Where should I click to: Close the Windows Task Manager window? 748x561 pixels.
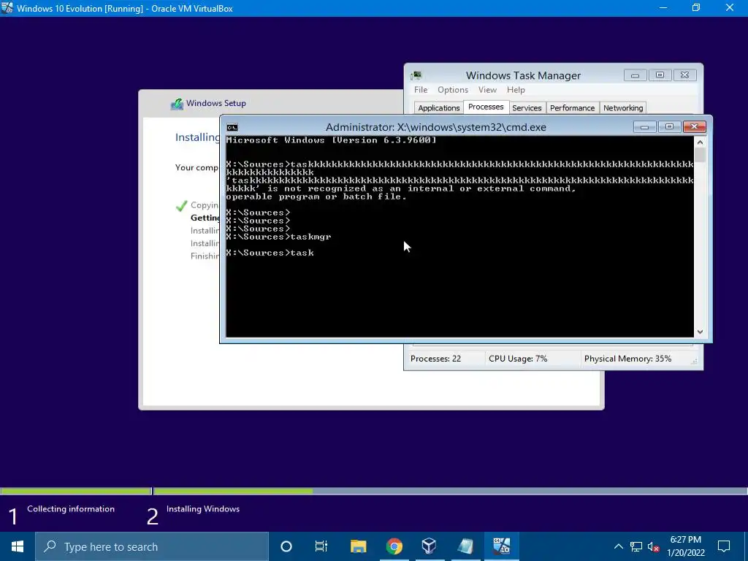[x=684, y=75]
